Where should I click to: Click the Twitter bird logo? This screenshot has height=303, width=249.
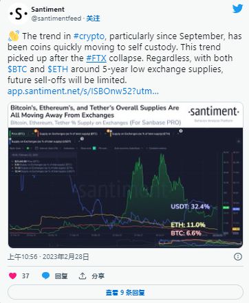pos(237,9)
